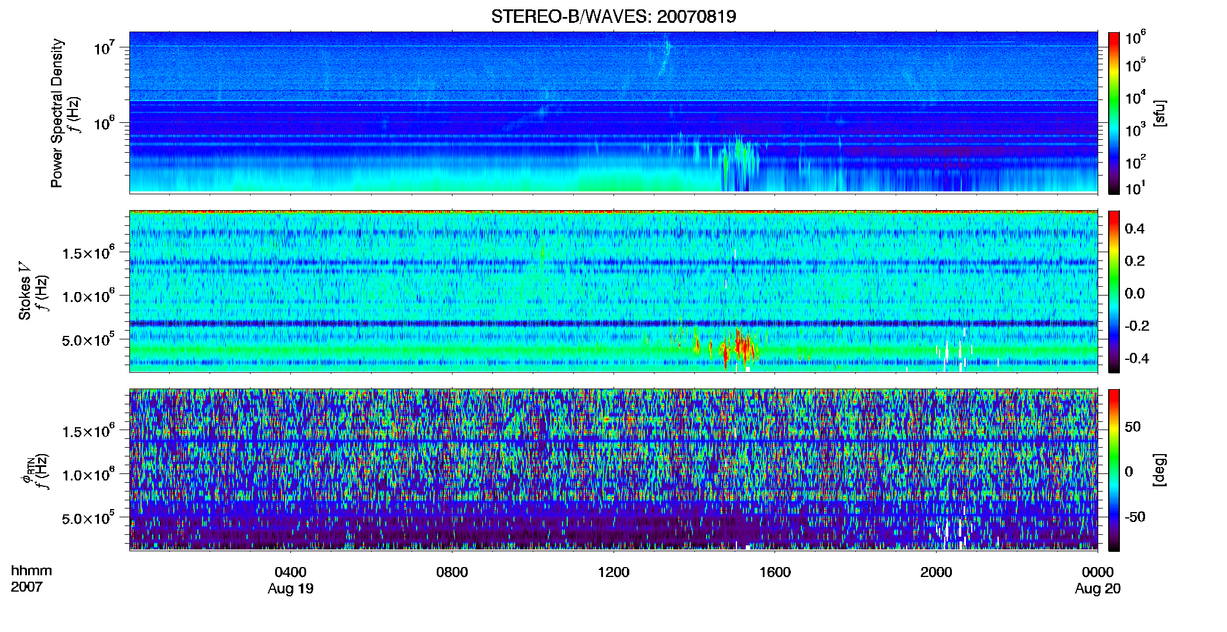Click the 2000 time tick label
Viewport: 1227px width, 632px height.
pos(936,572)
